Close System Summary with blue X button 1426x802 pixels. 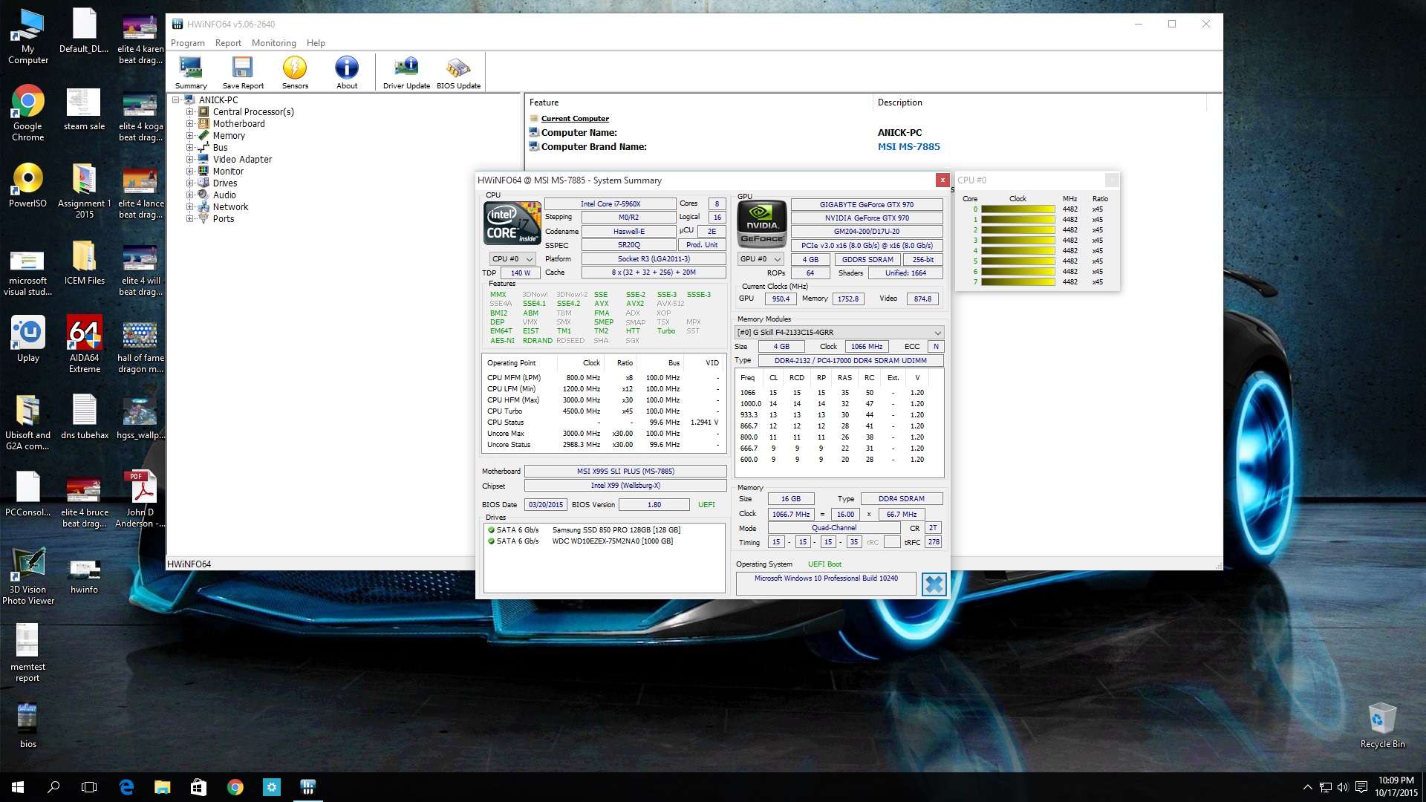[x=934, y=584]
